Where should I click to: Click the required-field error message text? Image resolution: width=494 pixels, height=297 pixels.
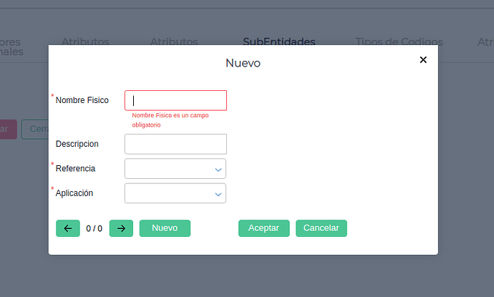tap(170, 120)
